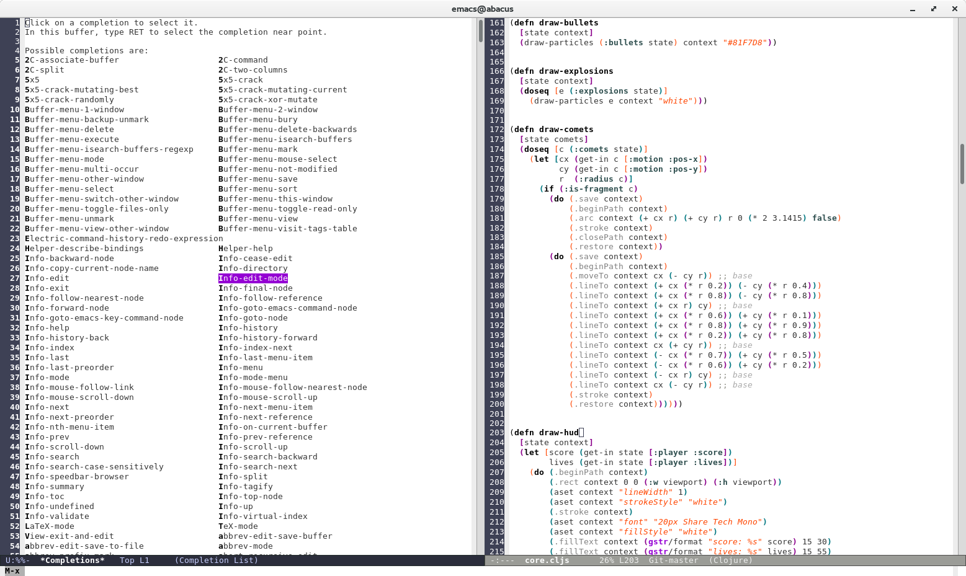Close the emacs@abacus window
Viewport: 966px width, 576px height.
(x=955, y=9)
